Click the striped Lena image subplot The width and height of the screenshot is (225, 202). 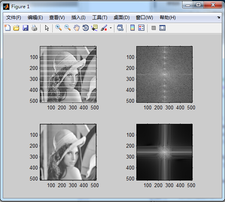(68, 74)
